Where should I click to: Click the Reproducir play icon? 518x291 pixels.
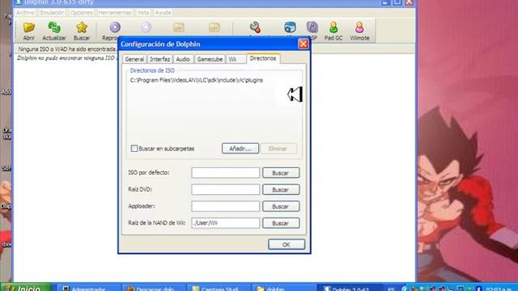(115, 27)
